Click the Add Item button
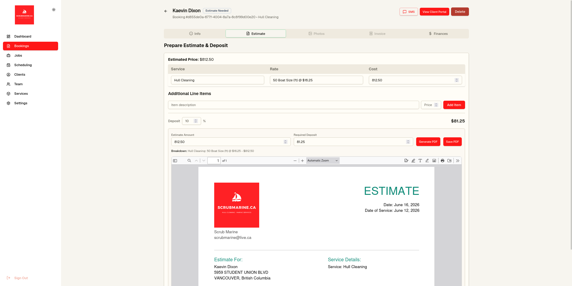This screenshot has width=572, height=286. pyautogui.click(x=454, y=105)
